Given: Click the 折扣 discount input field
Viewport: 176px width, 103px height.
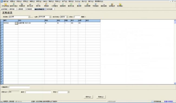Looking at the screenshot, I should [77, 17].
